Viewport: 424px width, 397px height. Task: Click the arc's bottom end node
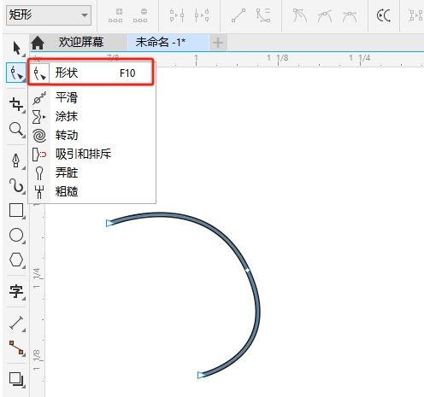coord(201,375)
